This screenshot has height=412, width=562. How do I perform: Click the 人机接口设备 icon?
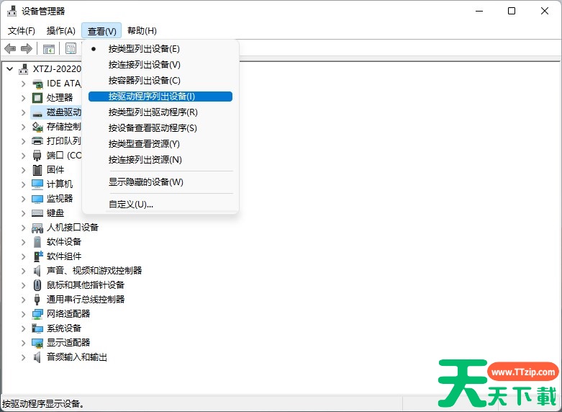[x=37, y=228]
